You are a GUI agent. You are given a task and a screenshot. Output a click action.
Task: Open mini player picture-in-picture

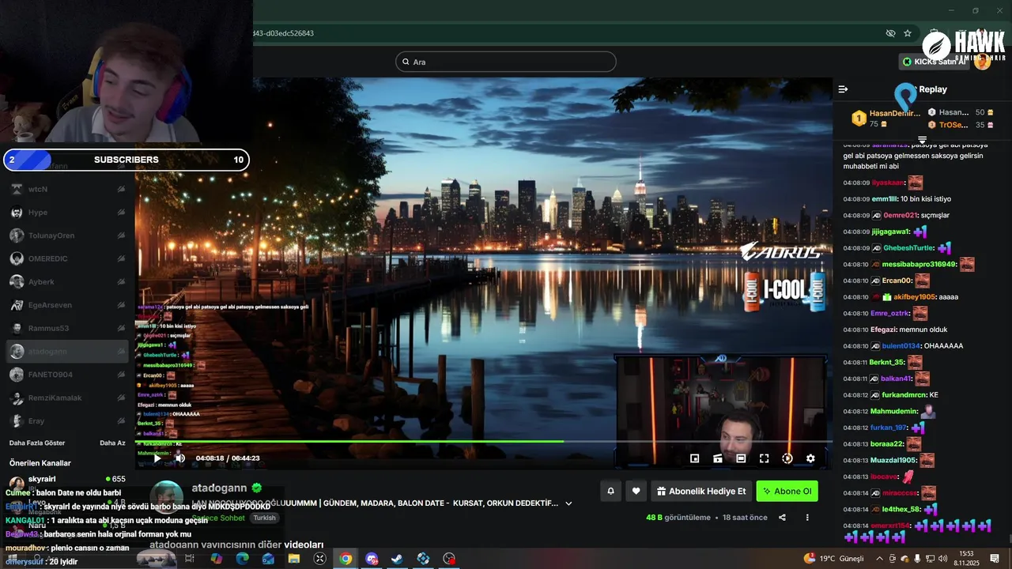[x=695, y=458]
